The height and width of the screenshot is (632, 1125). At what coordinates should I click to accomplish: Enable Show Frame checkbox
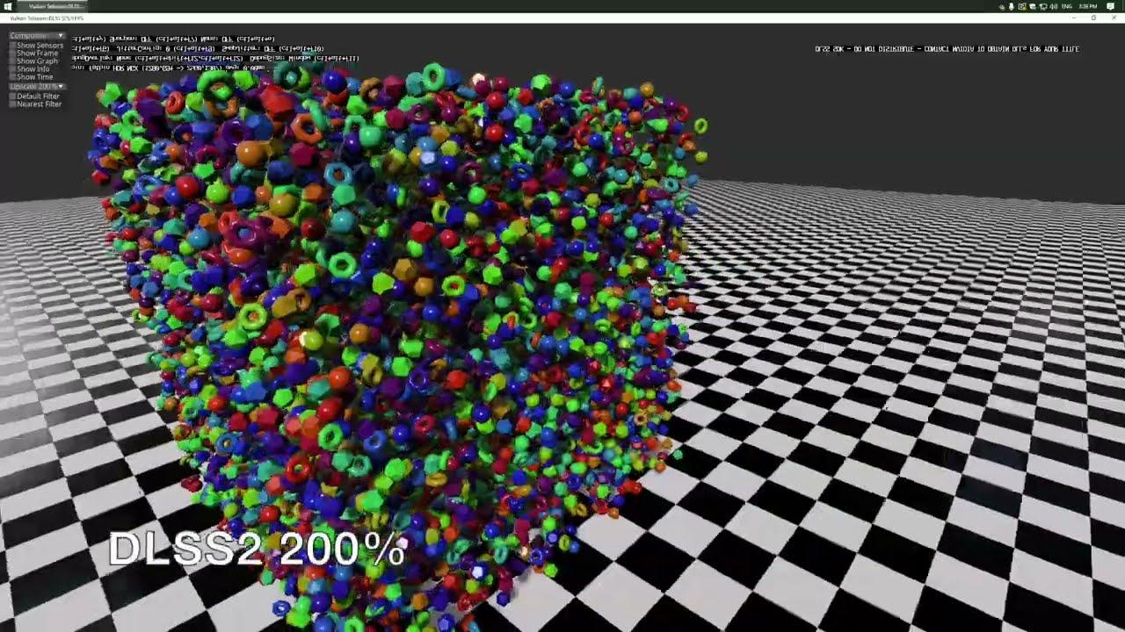12,53
